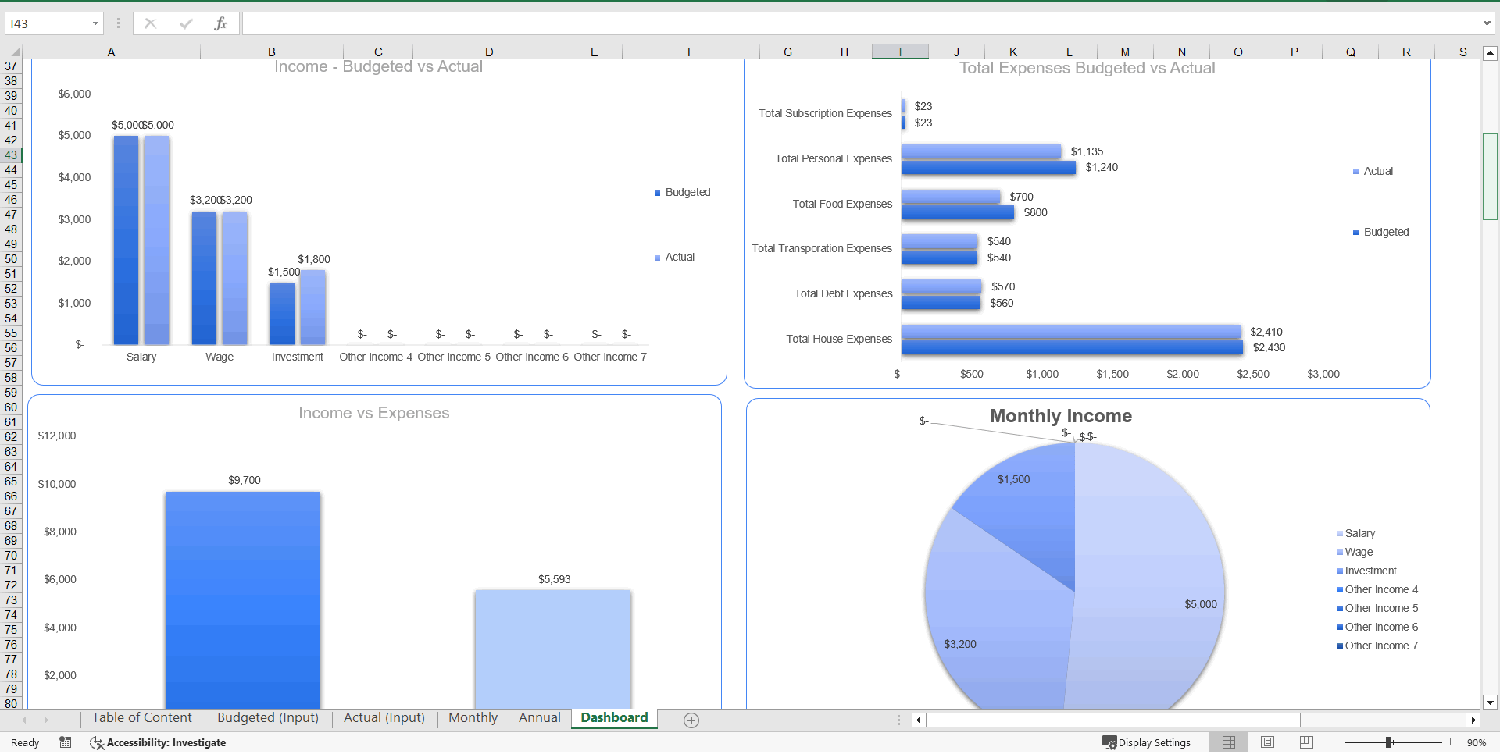1500x754 pixels.
Task: Zoom in with the plus icon
Action: (1450, 742)
